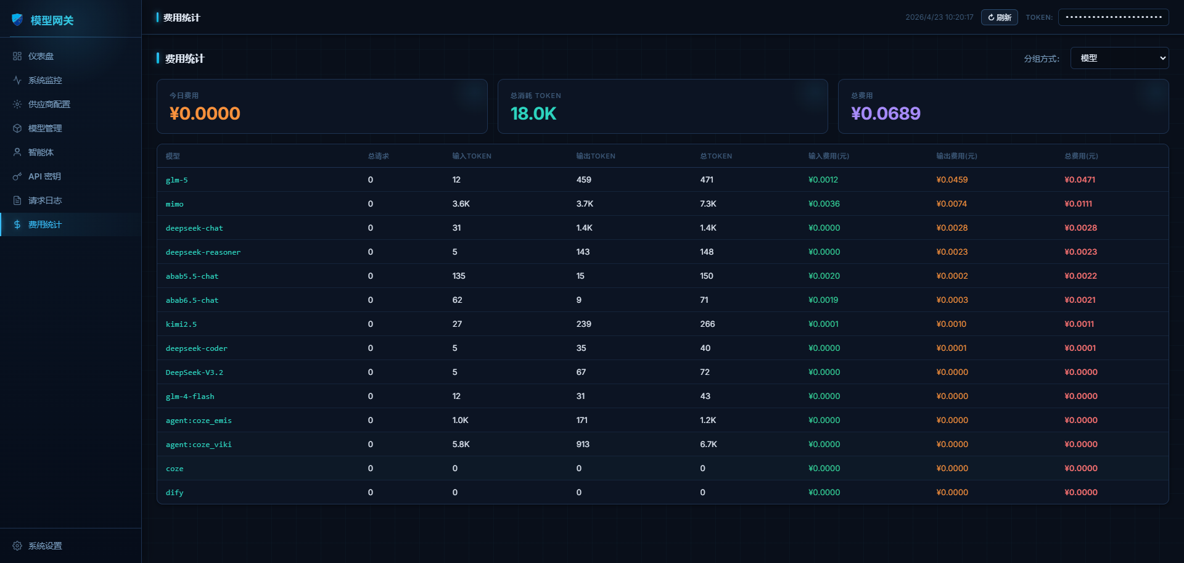Viewport: 1184px width, 563px height.
Task: Select the agent:coze_viki row name
Action: click(199, 445)
